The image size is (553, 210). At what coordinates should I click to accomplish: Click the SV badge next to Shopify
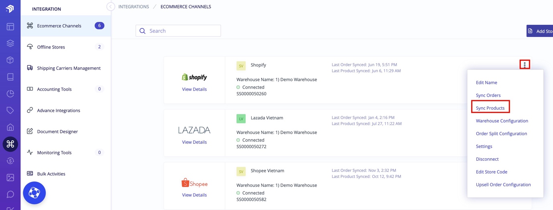[241, 66]
